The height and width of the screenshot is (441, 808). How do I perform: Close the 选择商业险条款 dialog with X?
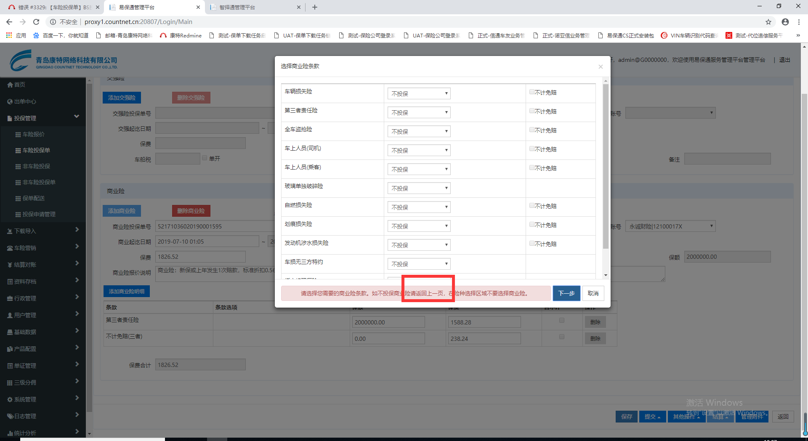(601, 66)
